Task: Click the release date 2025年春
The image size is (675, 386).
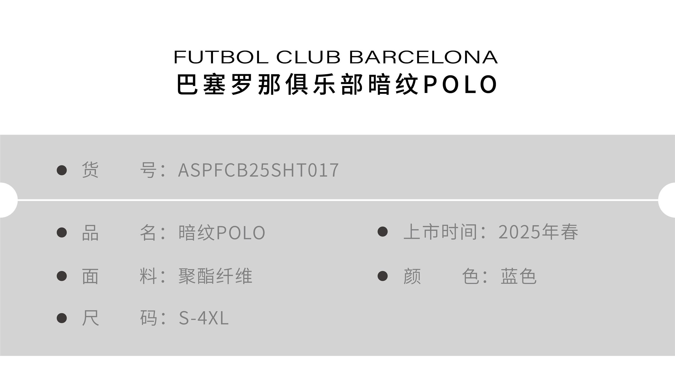Action: click(538, 232)
